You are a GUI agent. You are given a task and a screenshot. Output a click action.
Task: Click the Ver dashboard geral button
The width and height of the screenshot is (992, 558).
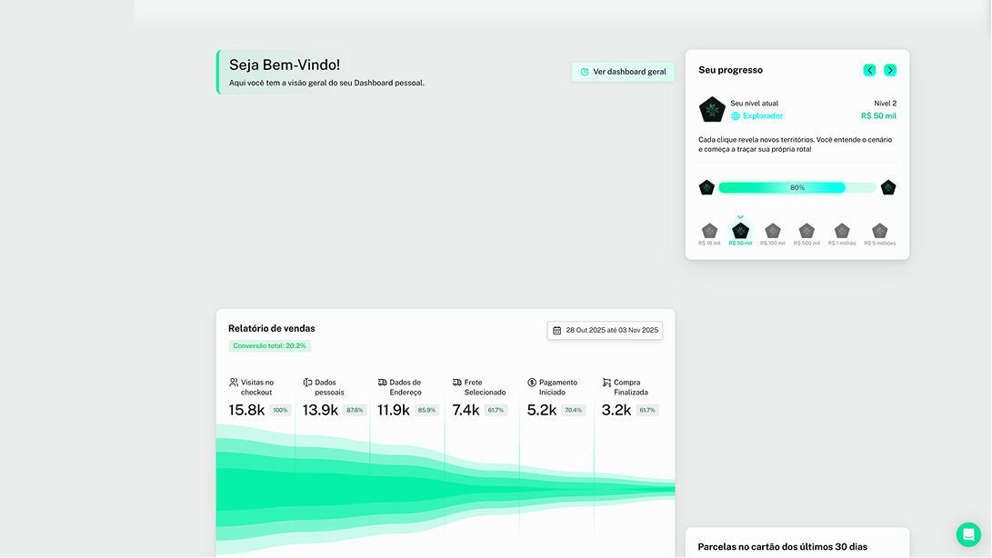tap(623, 71)
